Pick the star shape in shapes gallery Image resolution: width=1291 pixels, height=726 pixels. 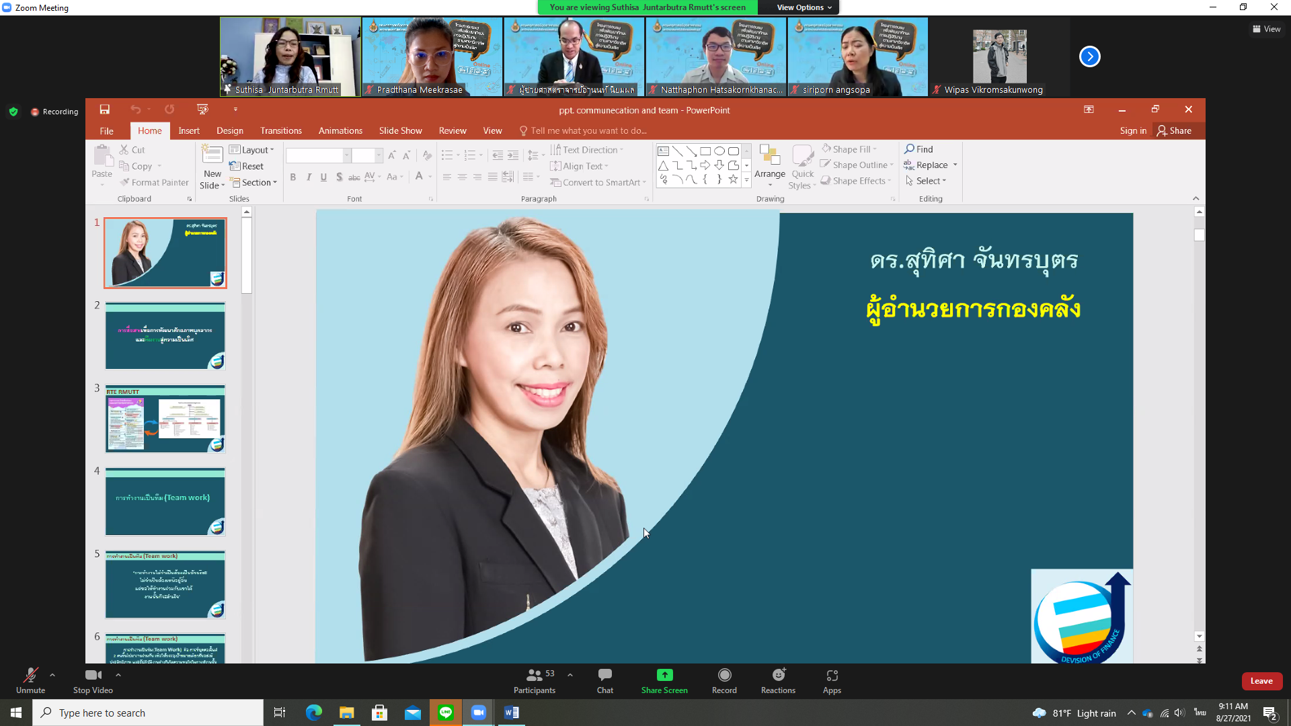point(734,179)
